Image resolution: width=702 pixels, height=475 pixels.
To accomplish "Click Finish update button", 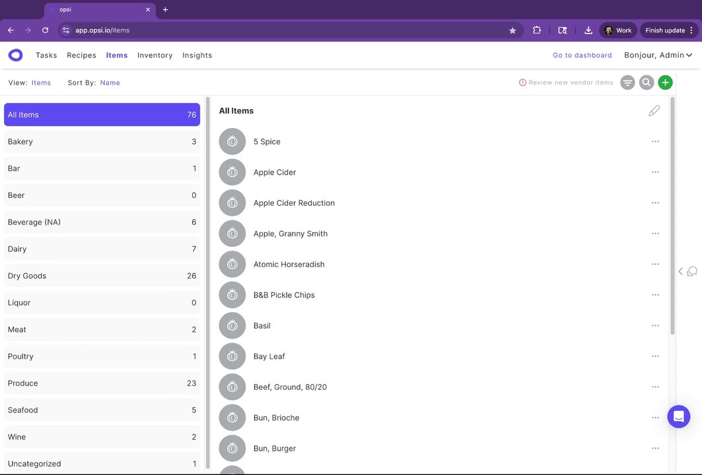I will (x=668, y=30).
